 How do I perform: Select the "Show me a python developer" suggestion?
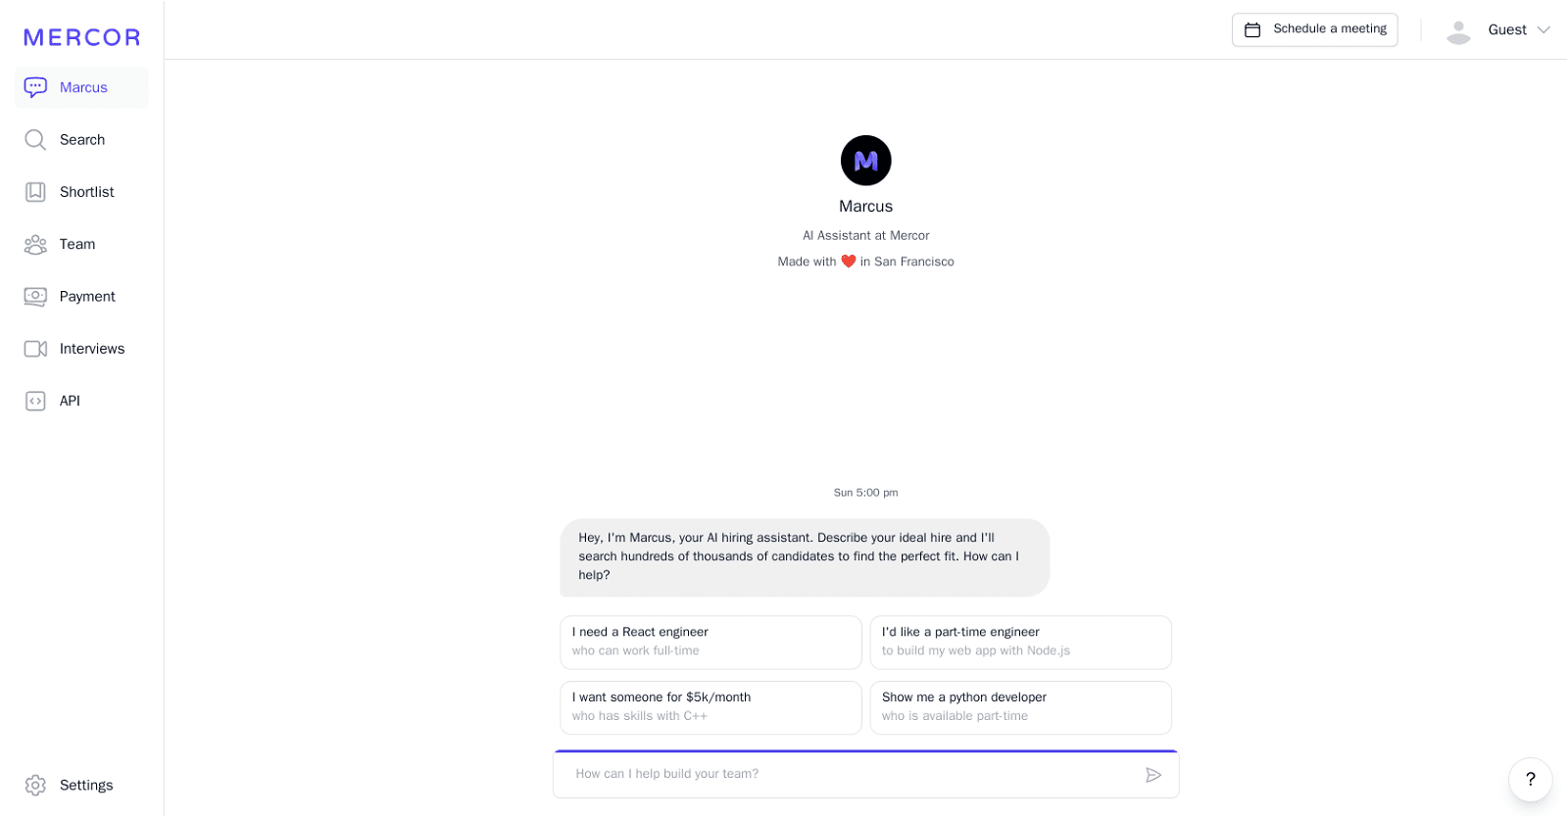click(1020, 707)
